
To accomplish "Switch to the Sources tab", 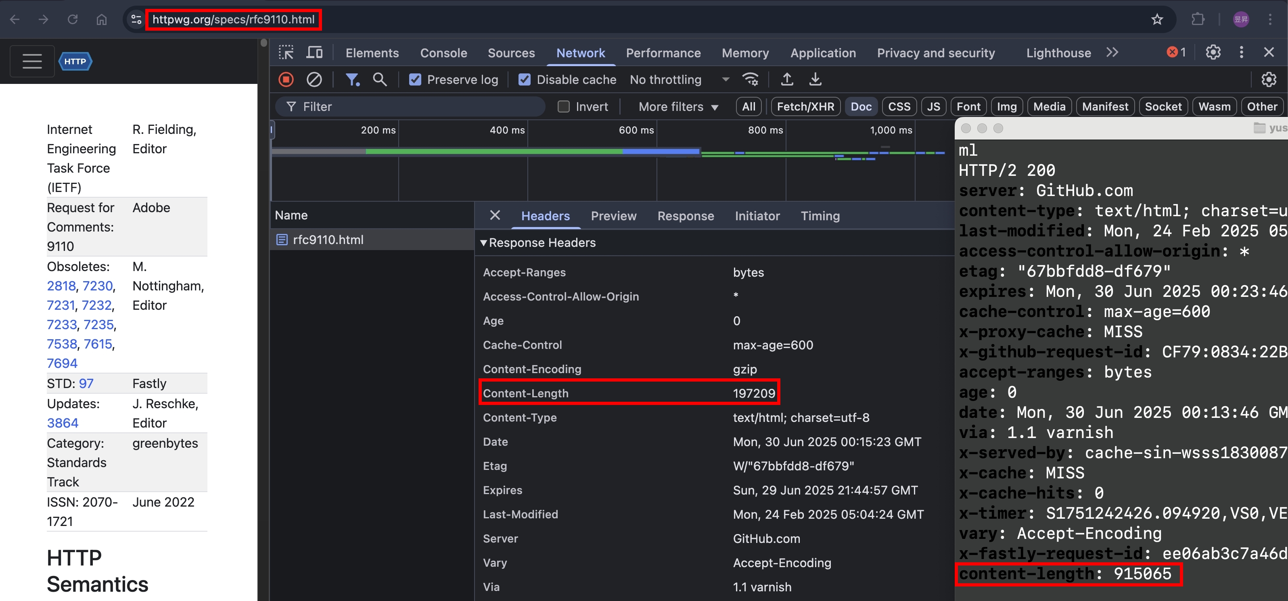I will pyautogui.click(x=511, y=53).
